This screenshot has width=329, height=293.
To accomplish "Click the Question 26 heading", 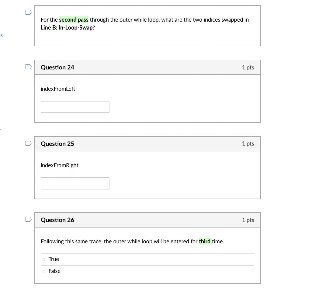I will point(57,220).
